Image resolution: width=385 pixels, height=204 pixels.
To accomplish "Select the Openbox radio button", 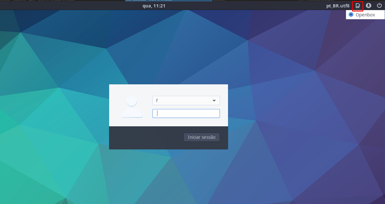I will 351,15.
